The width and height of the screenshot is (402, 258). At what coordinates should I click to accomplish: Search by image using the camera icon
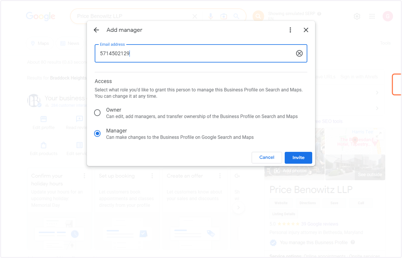point(223,16)
